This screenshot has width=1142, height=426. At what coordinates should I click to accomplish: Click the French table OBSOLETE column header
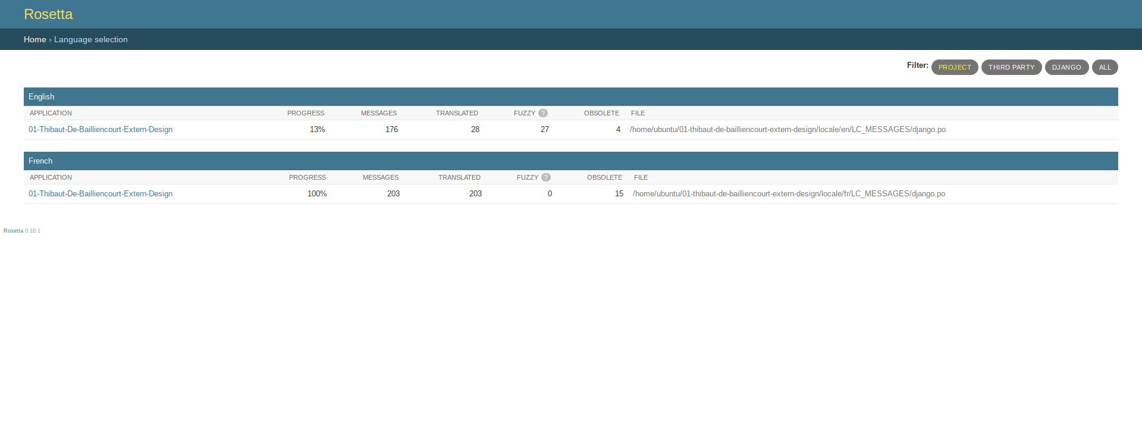[x=604, y=177]
